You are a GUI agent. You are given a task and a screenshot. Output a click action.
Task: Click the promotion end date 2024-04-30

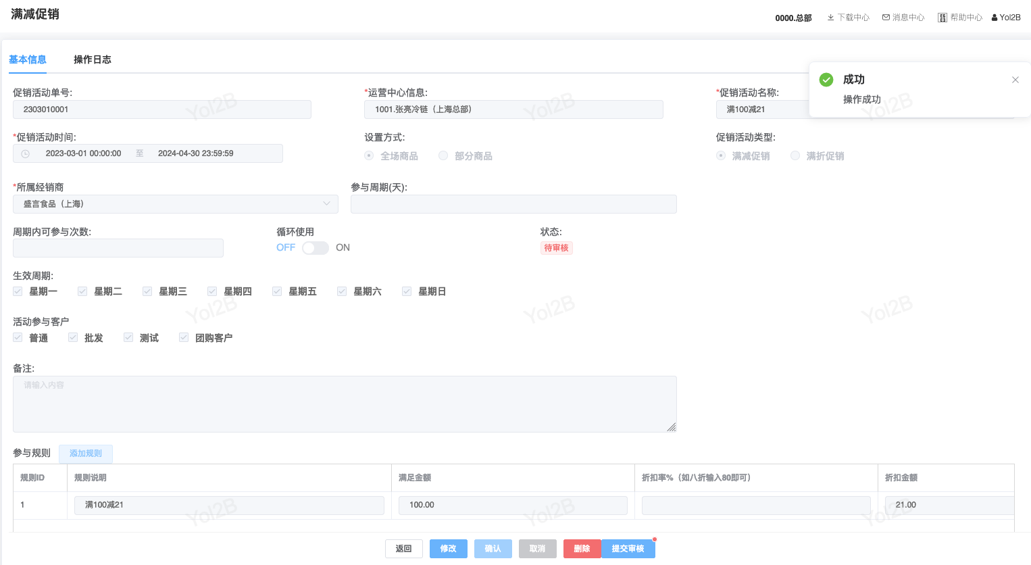point(196,154)
